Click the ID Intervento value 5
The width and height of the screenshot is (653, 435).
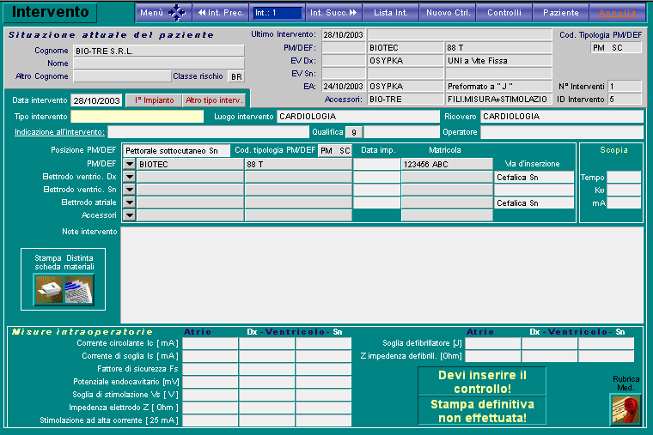[625, 100]
